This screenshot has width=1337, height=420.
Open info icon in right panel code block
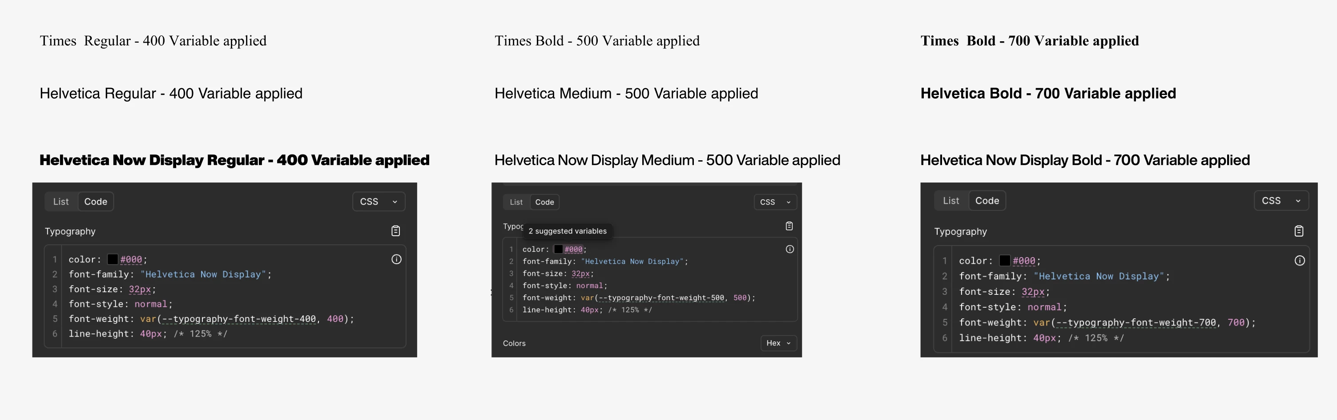click(x=1300, y=261)
